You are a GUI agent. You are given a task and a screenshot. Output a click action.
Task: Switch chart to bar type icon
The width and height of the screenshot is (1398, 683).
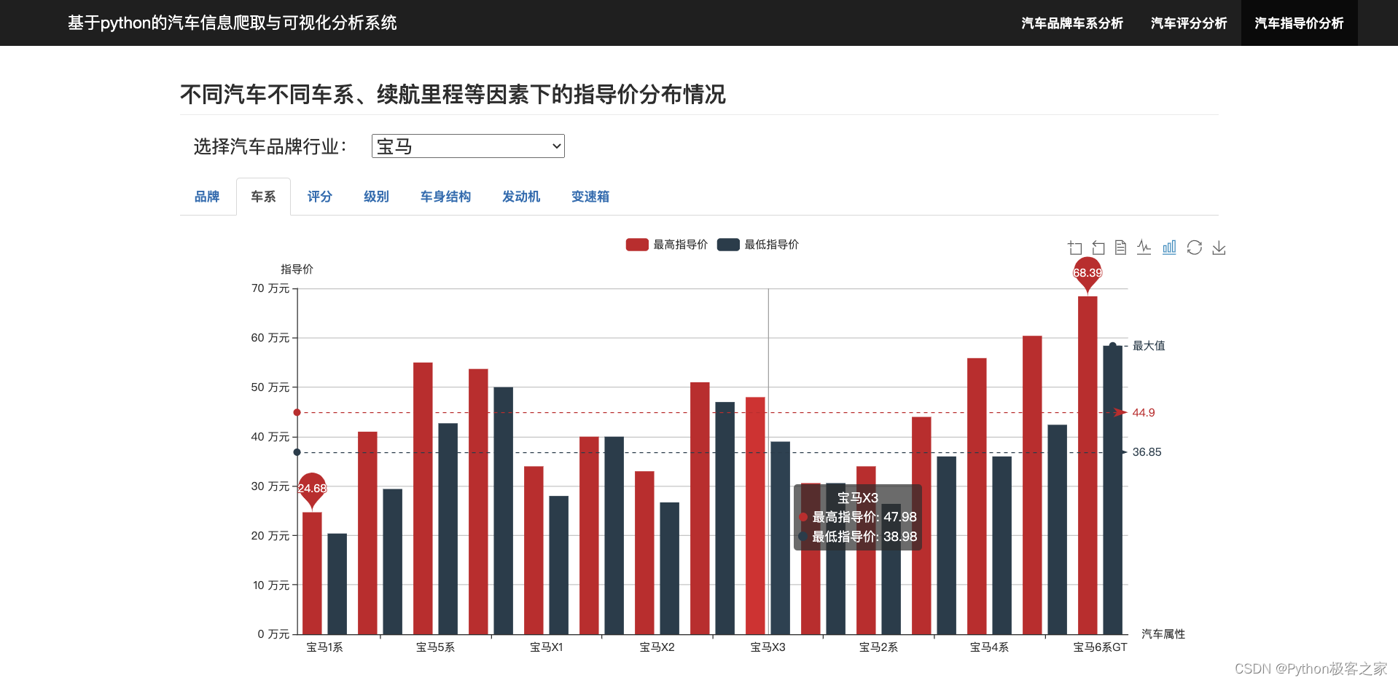(1169, 248)
